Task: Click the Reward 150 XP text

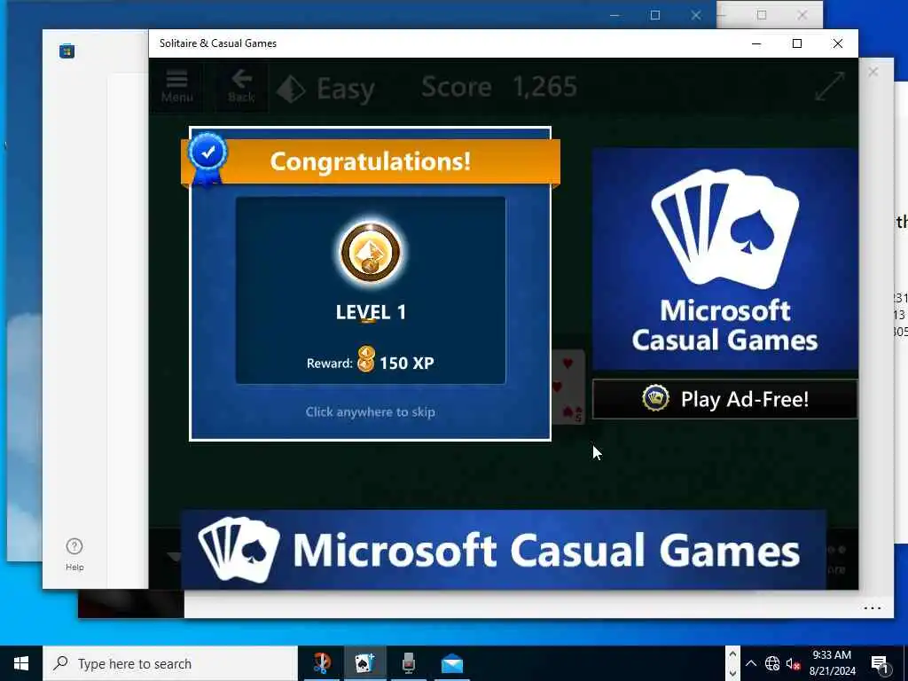Action: (371, 363)
